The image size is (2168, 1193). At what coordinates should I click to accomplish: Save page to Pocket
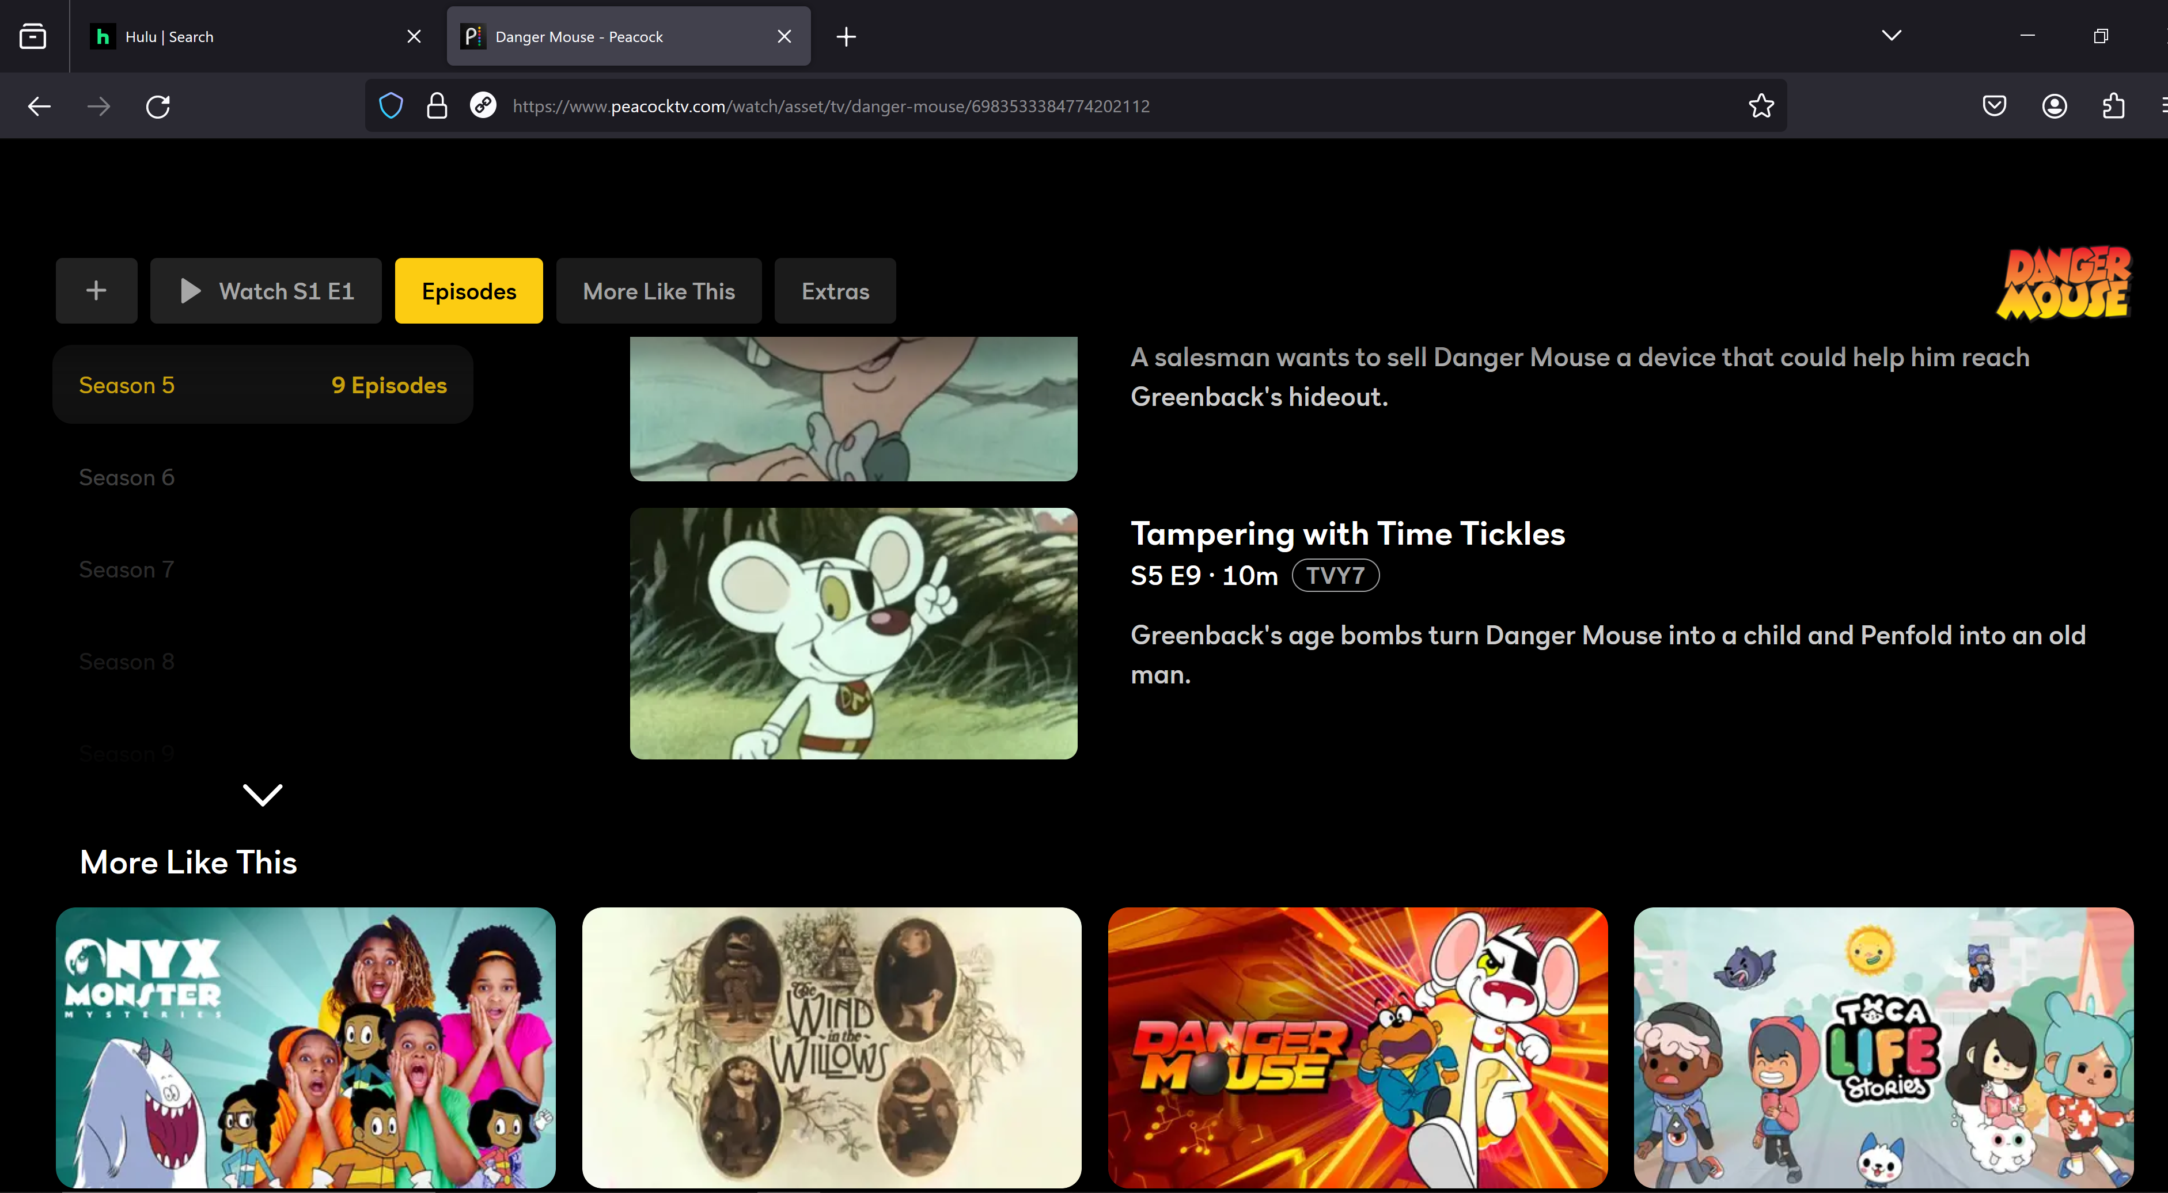pyautogui.click(x=1994, y=106)
